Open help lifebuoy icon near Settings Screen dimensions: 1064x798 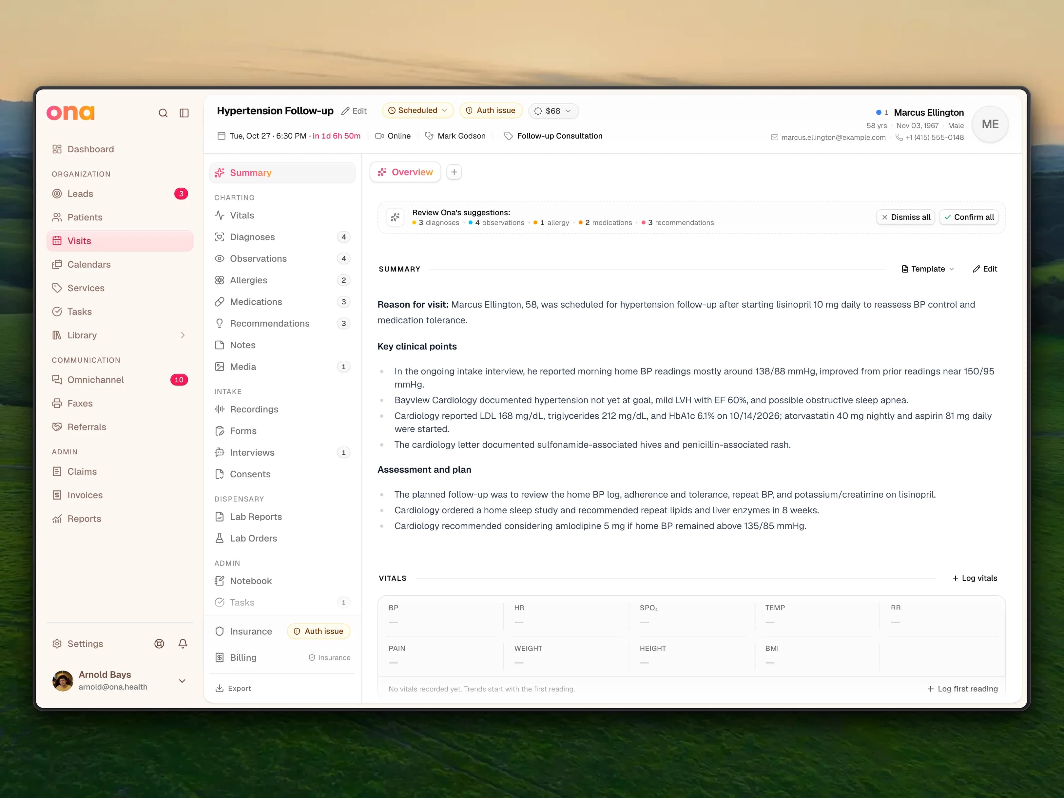(159, 644)
